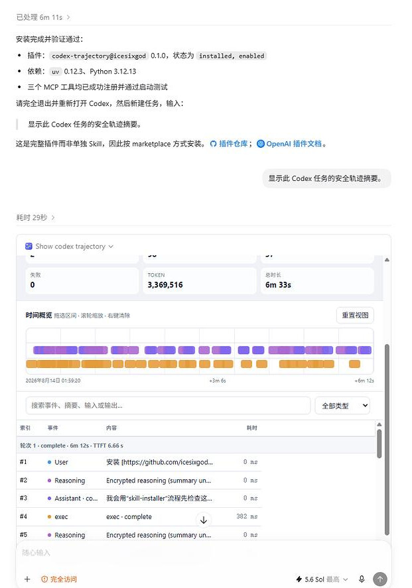Image resolution: width=412 pixels, height=588 pixels.
Task: Select the #1 User event row
Action: tap(139, 462)
